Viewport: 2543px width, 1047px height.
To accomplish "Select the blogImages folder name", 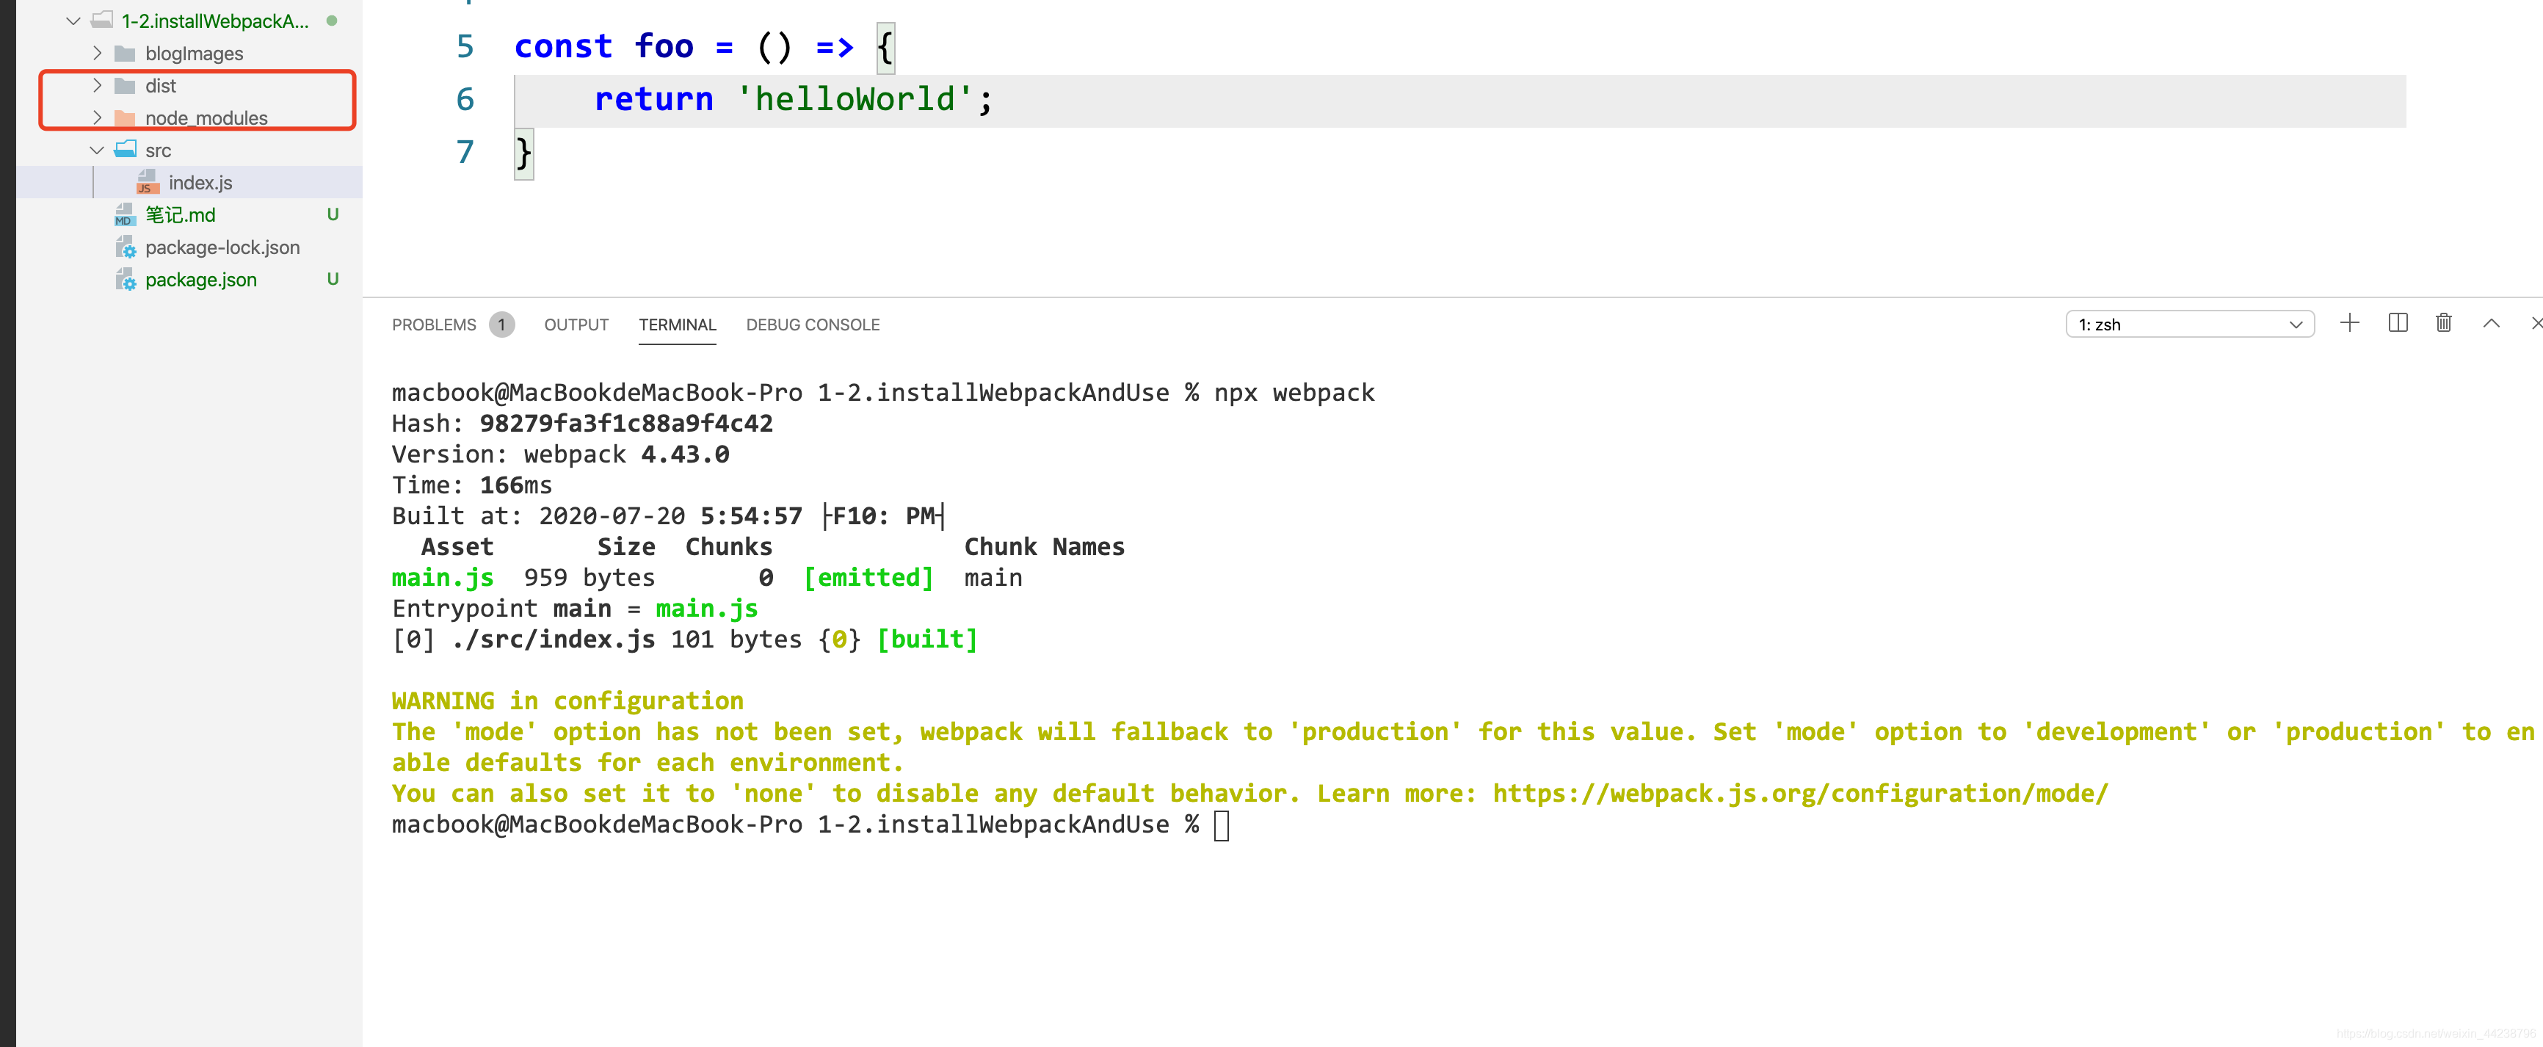I will pyautogui.click(x=194, y=54).
